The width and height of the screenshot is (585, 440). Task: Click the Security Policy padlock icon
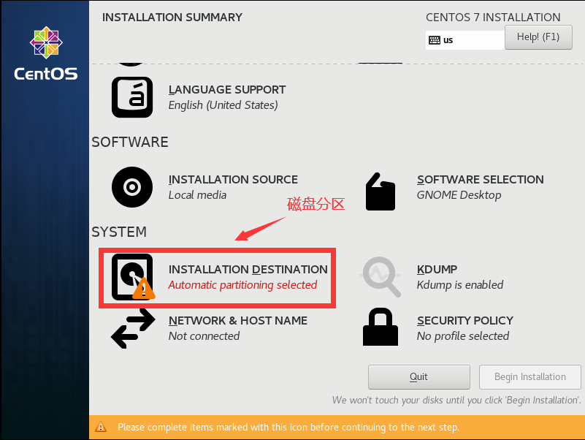380,328
